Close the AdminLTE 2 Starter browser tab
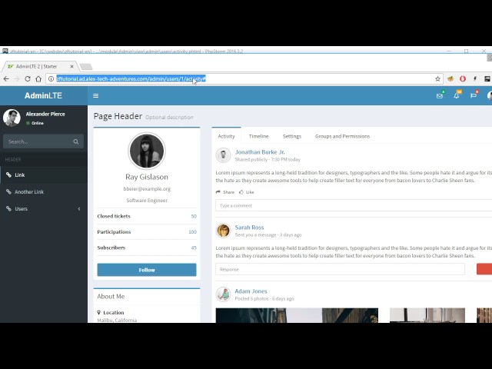Viewport: 492px width, 369px height. 71,67
